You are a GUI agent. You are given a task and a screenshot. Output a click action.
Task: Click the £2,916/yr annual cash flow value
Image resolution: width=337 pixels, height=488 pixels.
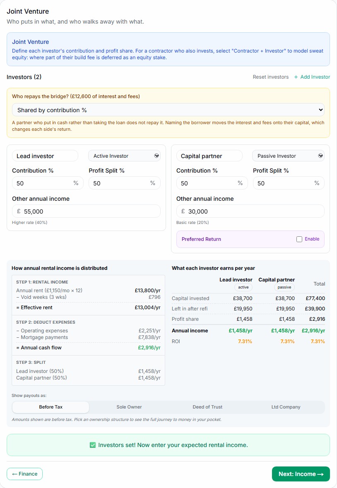click(149, 348)
